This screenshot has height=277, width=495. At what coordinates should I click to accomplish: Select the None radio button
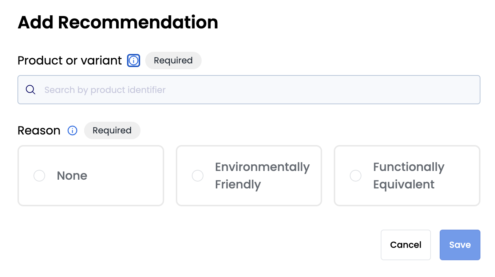(39, 176)
